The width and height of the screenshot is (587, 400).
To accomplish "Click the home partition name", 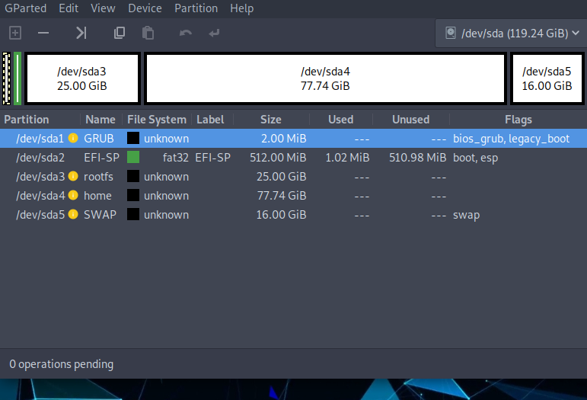I will coord(97,196).
